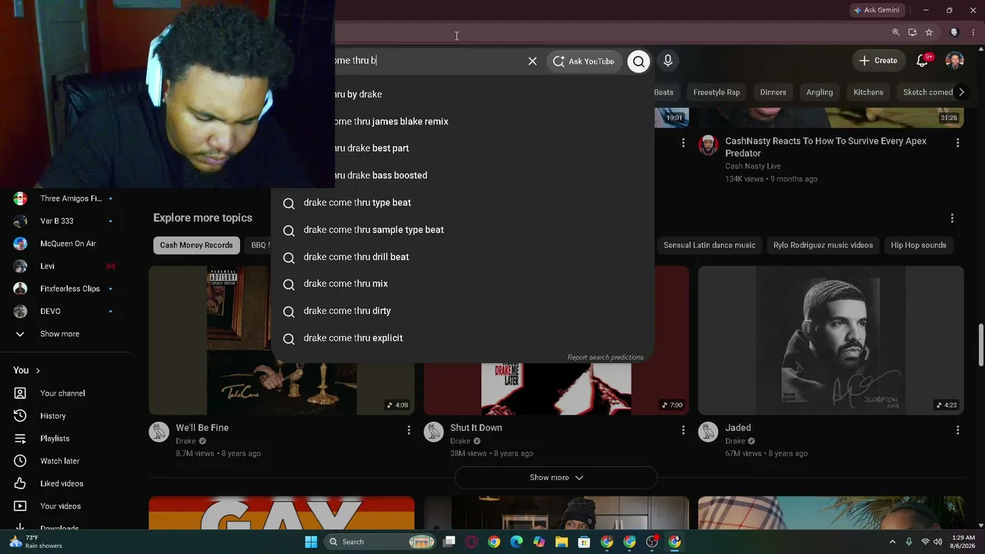The image size is (985, 554).
Task: Open the Create menu
Action: click(x=878, y=61)
